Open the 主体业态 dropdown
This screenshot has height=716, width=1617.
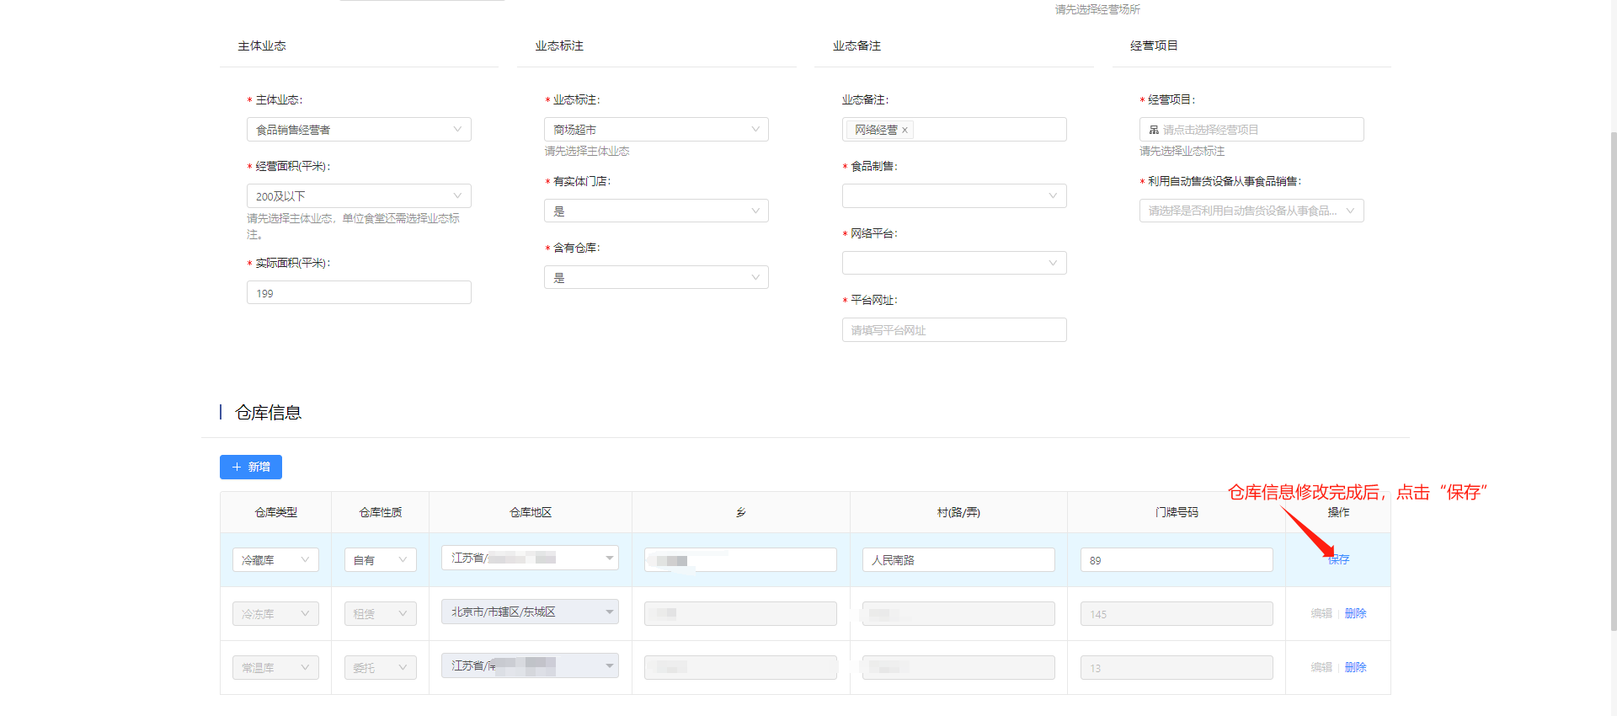point(359,130)
